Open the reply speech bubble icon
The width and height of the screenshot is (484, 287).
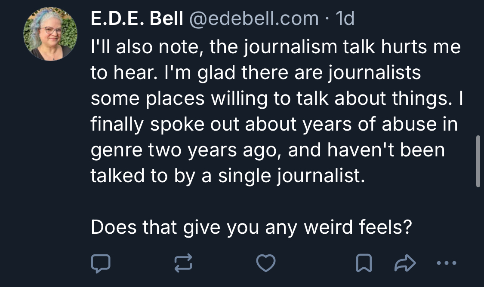coord(101,263)
